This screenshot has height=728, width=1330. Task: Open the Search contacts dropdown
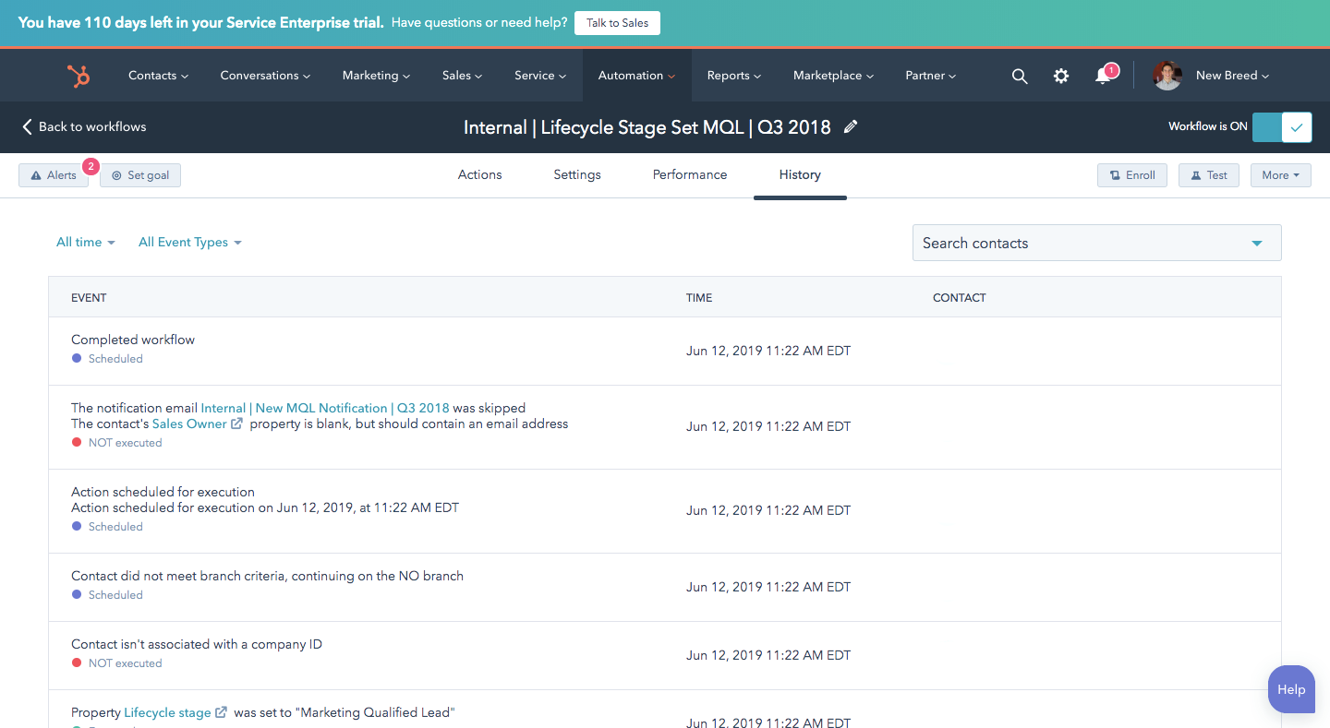tap(1096, 243)
